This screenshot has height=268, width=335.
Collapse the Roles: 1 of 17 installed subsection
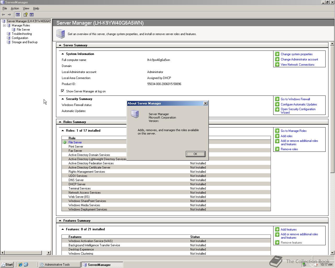[x=63, y=131]
